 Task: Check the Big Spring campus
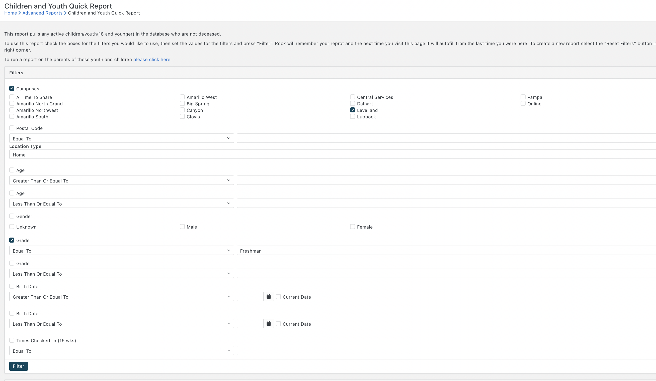[182, 103]
